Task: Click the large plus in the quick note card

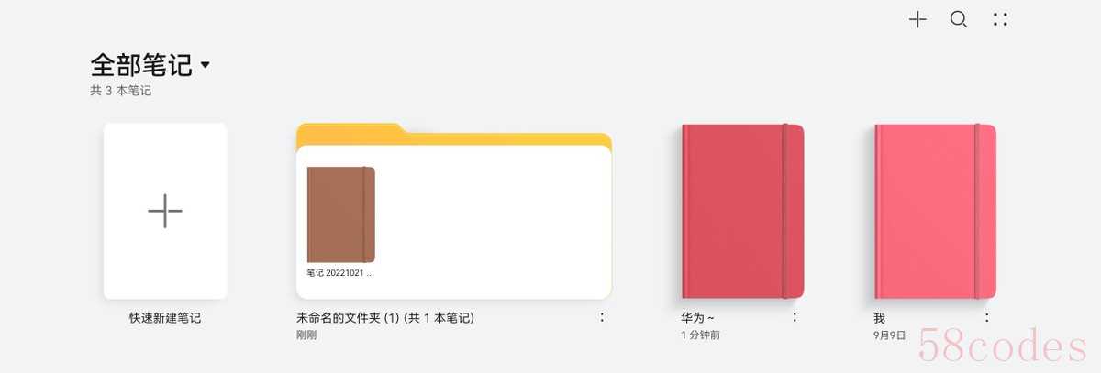Action: pyautogui.click(x=165, y=211)
